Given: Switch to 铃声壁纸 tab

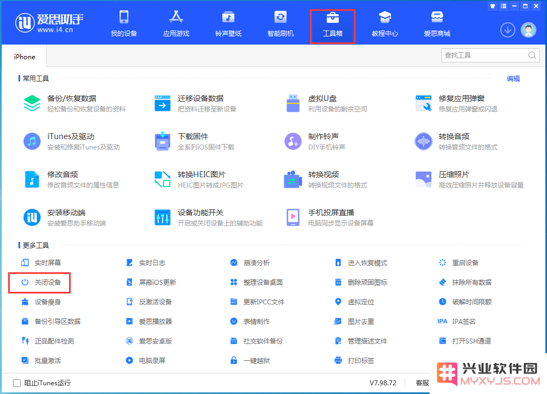Looking at the screenshot, I should [x=228, y=24].
